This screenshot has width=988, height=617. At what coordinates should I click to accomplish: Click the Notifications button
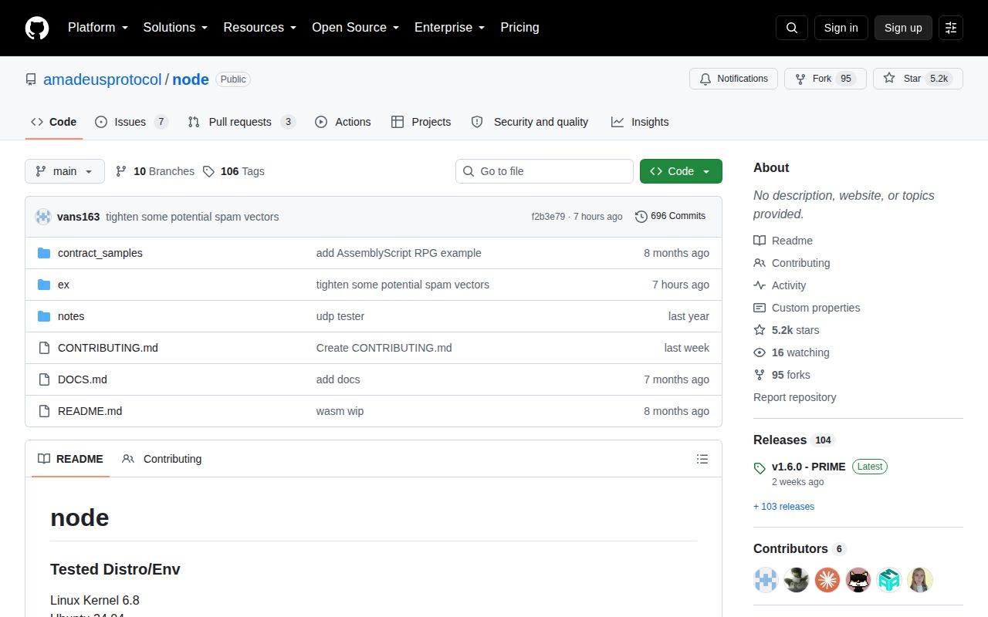pyautogui.click(x=733, y=79)
